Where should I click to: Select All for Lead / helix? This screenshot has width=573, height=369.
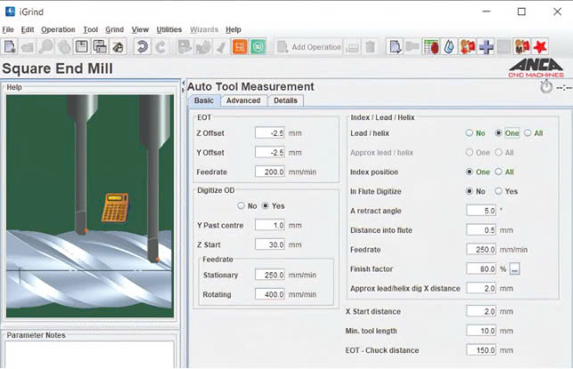[528, 132]
